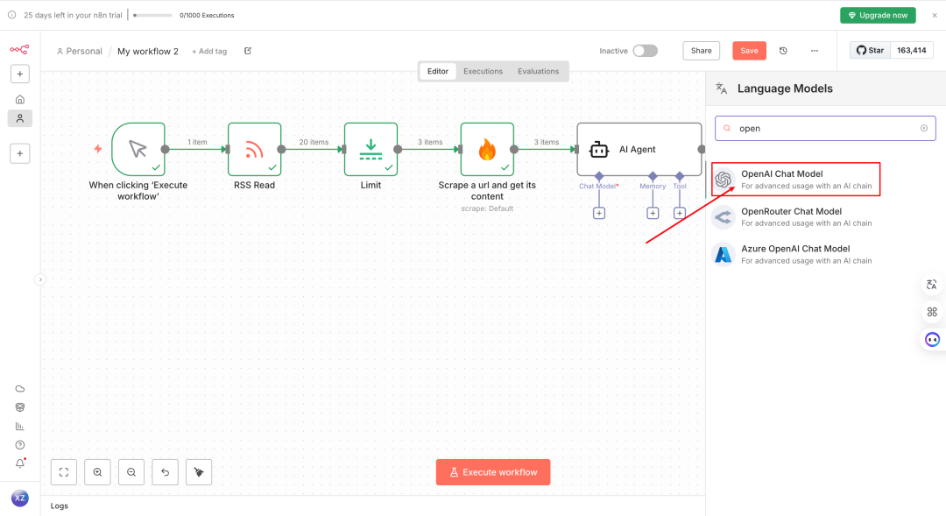Select OpenAI Chat Model
This screenshot has width=946, height=516.
(795, 180)
